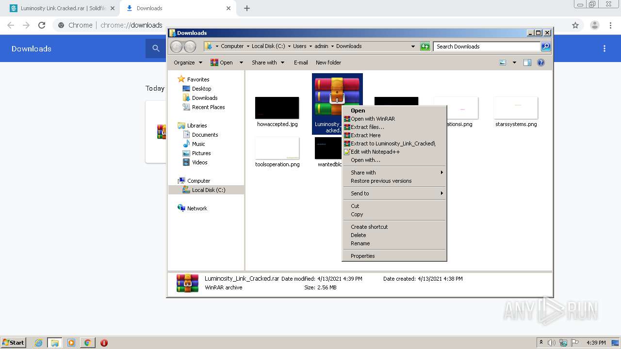Click the Change your view icon

(x=503, y=63)
